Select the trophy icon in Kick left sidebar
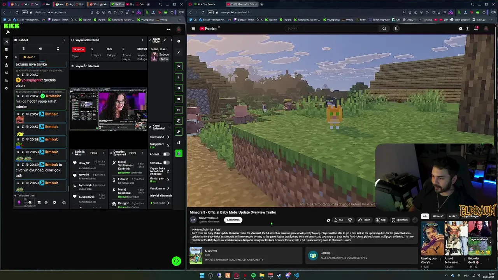Image resolution: width=498 pixels, height=280 pixels. coord(6,57)
